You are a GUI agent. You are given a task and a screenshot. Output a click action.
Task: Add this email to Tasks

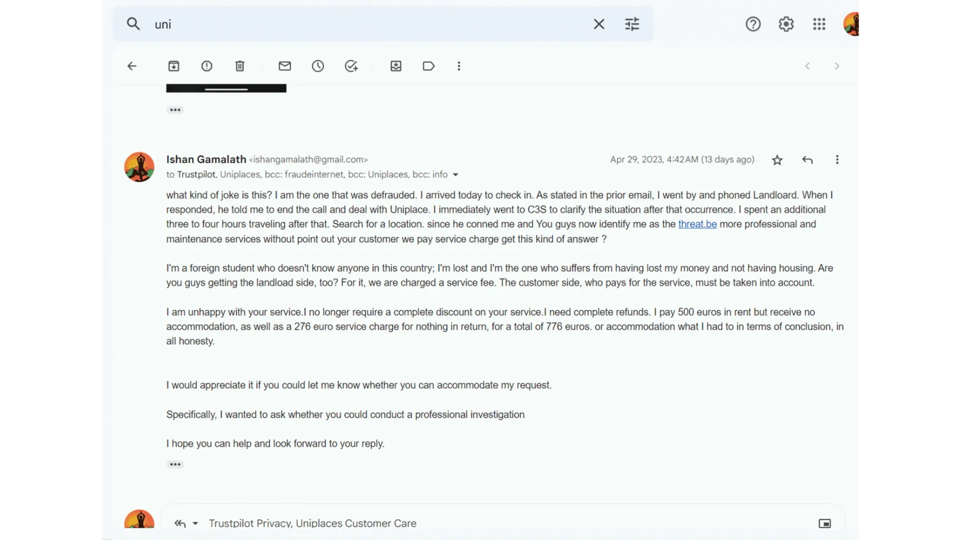(351, 66)
